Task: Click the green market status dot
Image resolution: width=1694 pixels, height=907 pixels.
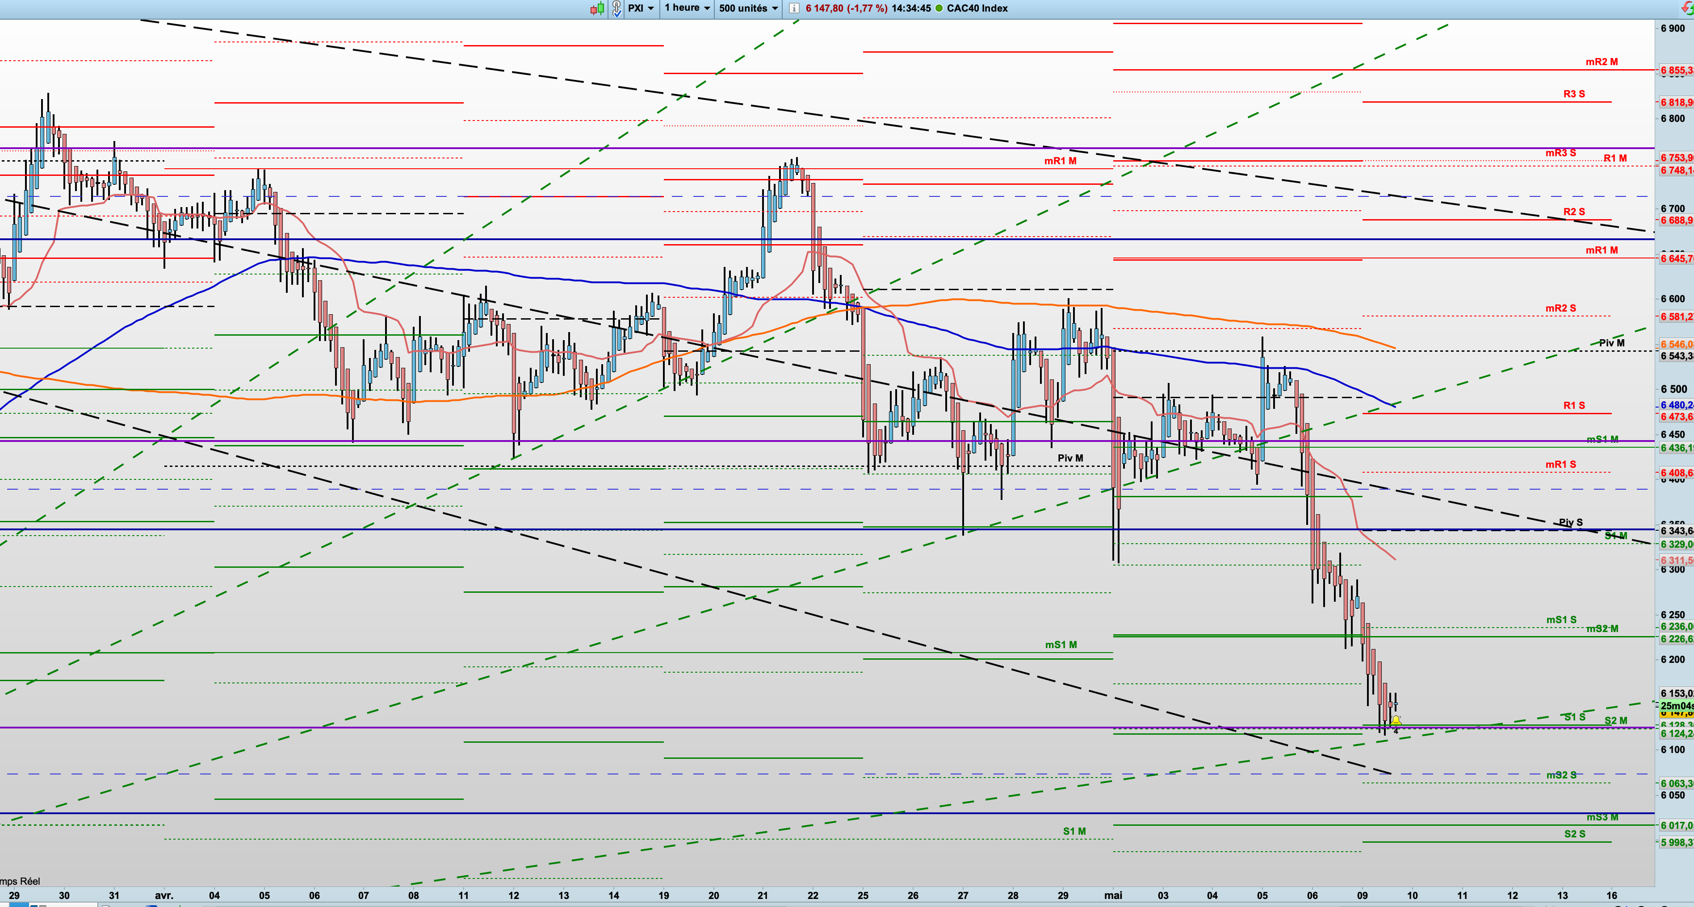Action: [939, 8]
